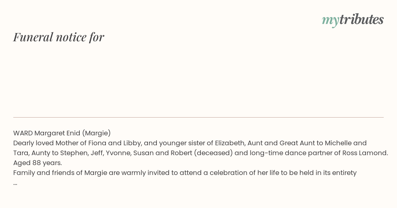397x208 pixels.
Task: Click the 'WARD Margaret Enid (Margie)' name line
Action: (62, 133)
